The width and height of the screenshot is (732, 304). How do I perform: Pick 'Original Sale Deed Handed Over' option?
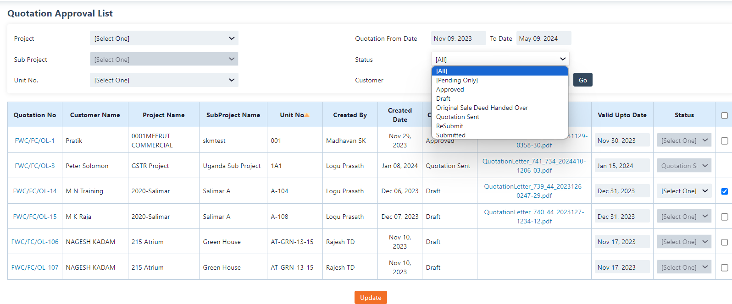point(482,108)
